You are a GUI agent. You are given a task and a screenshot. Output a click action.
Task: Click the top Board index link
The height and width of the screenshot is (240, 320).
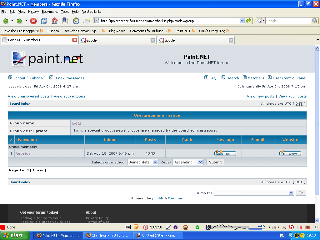[20, 103]
